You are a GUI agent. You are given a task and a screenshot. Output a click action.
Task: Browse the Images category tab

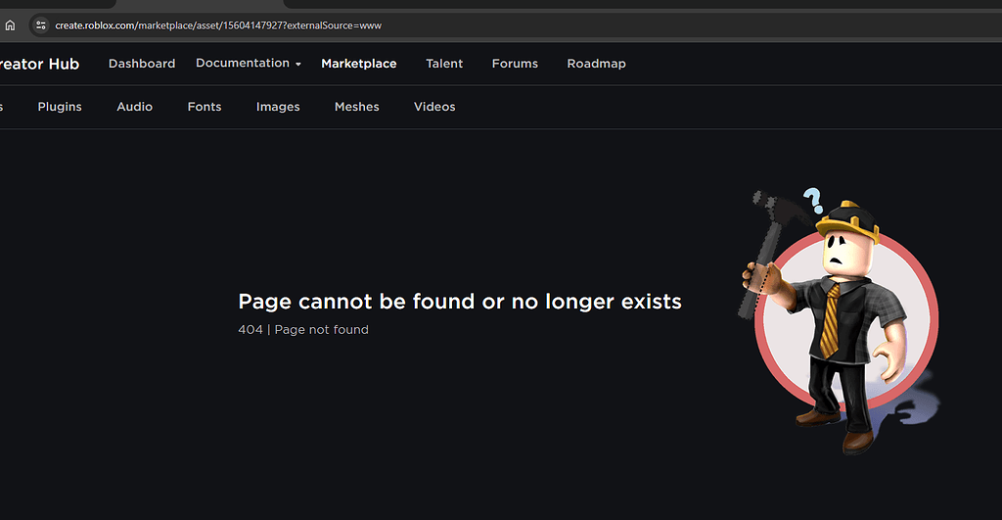coord(278,107)
